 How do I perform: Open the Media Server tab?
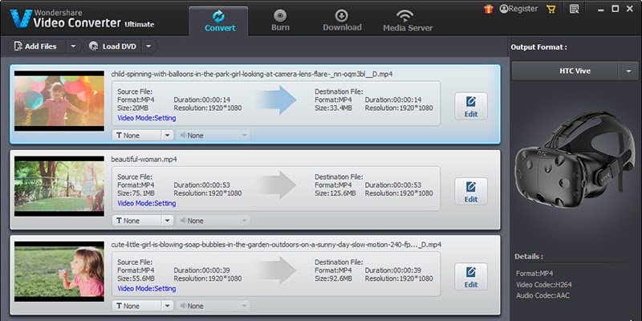pyautogui.click(x=408, y=21)
